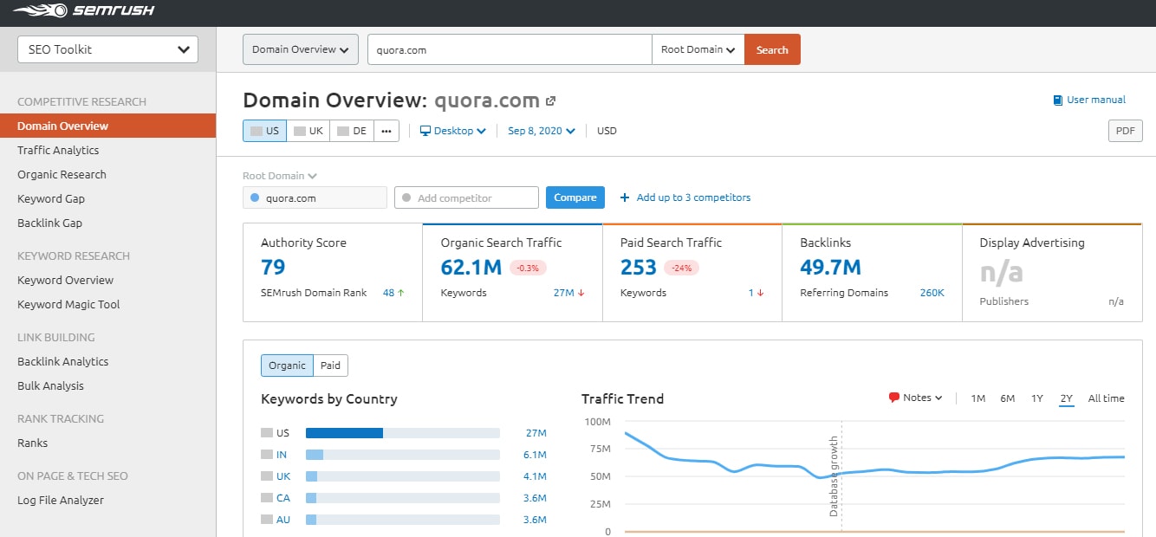Click the desktop monitor device icon
This screenshot has width=1156, height=537.
[x=425, y=131]
